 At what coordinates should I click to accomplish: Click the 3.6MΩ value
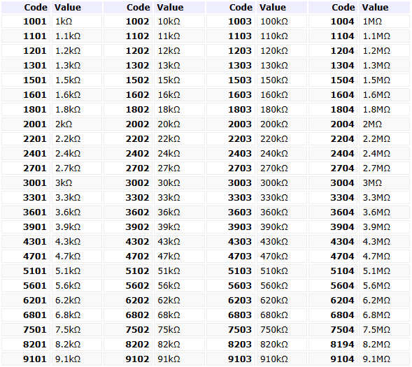coord(385,213)
